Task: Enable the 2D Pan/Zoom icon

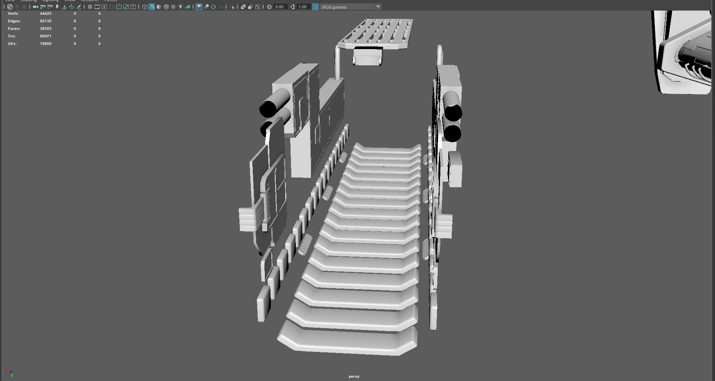Action: coord(71,7)
